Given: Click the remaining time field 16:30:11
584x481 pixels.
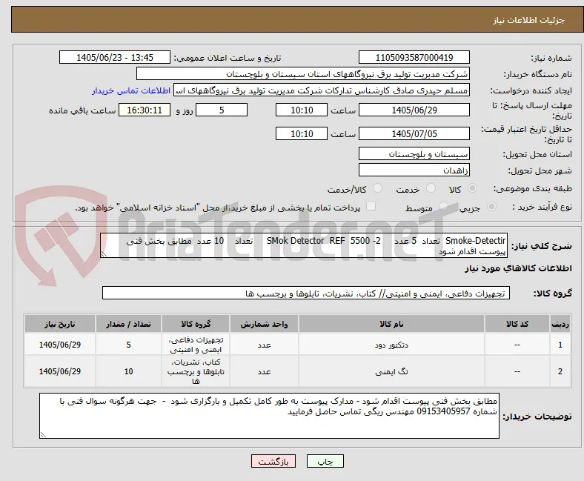Looking at the screenshot, I should pos(145,110).
